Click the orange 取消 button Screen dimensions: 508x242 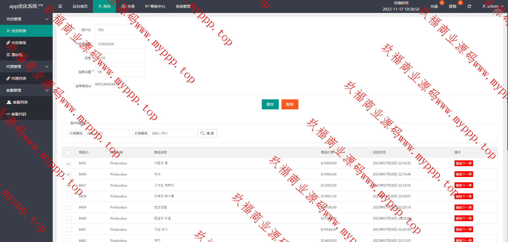pos(290,104)
